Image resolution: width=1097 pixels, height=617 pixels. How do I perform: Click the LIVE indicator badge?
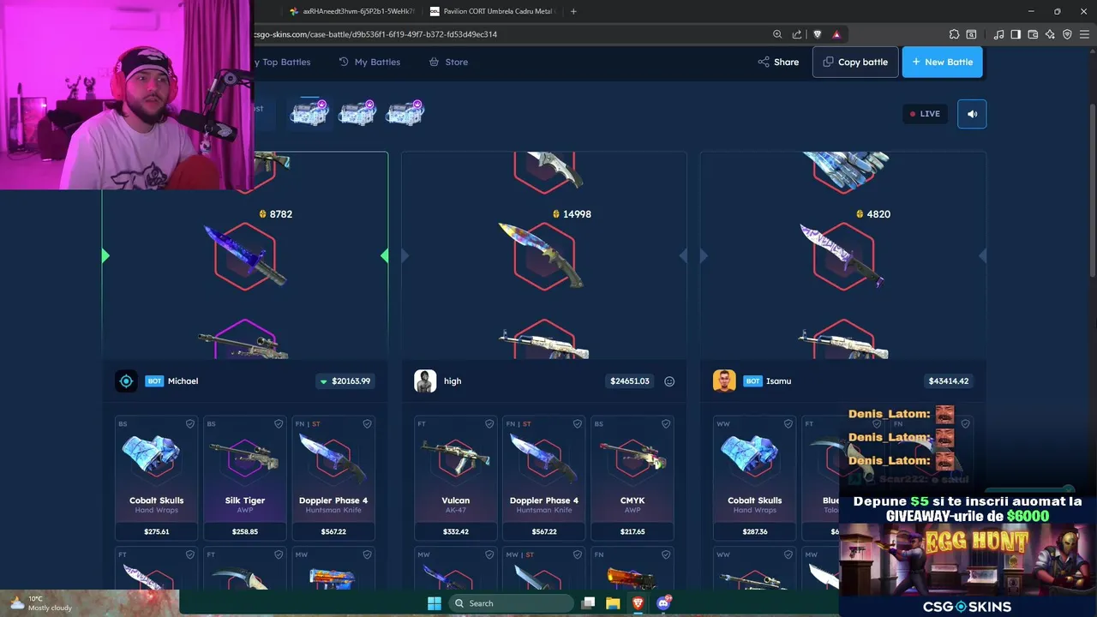[x=925, y=113]
